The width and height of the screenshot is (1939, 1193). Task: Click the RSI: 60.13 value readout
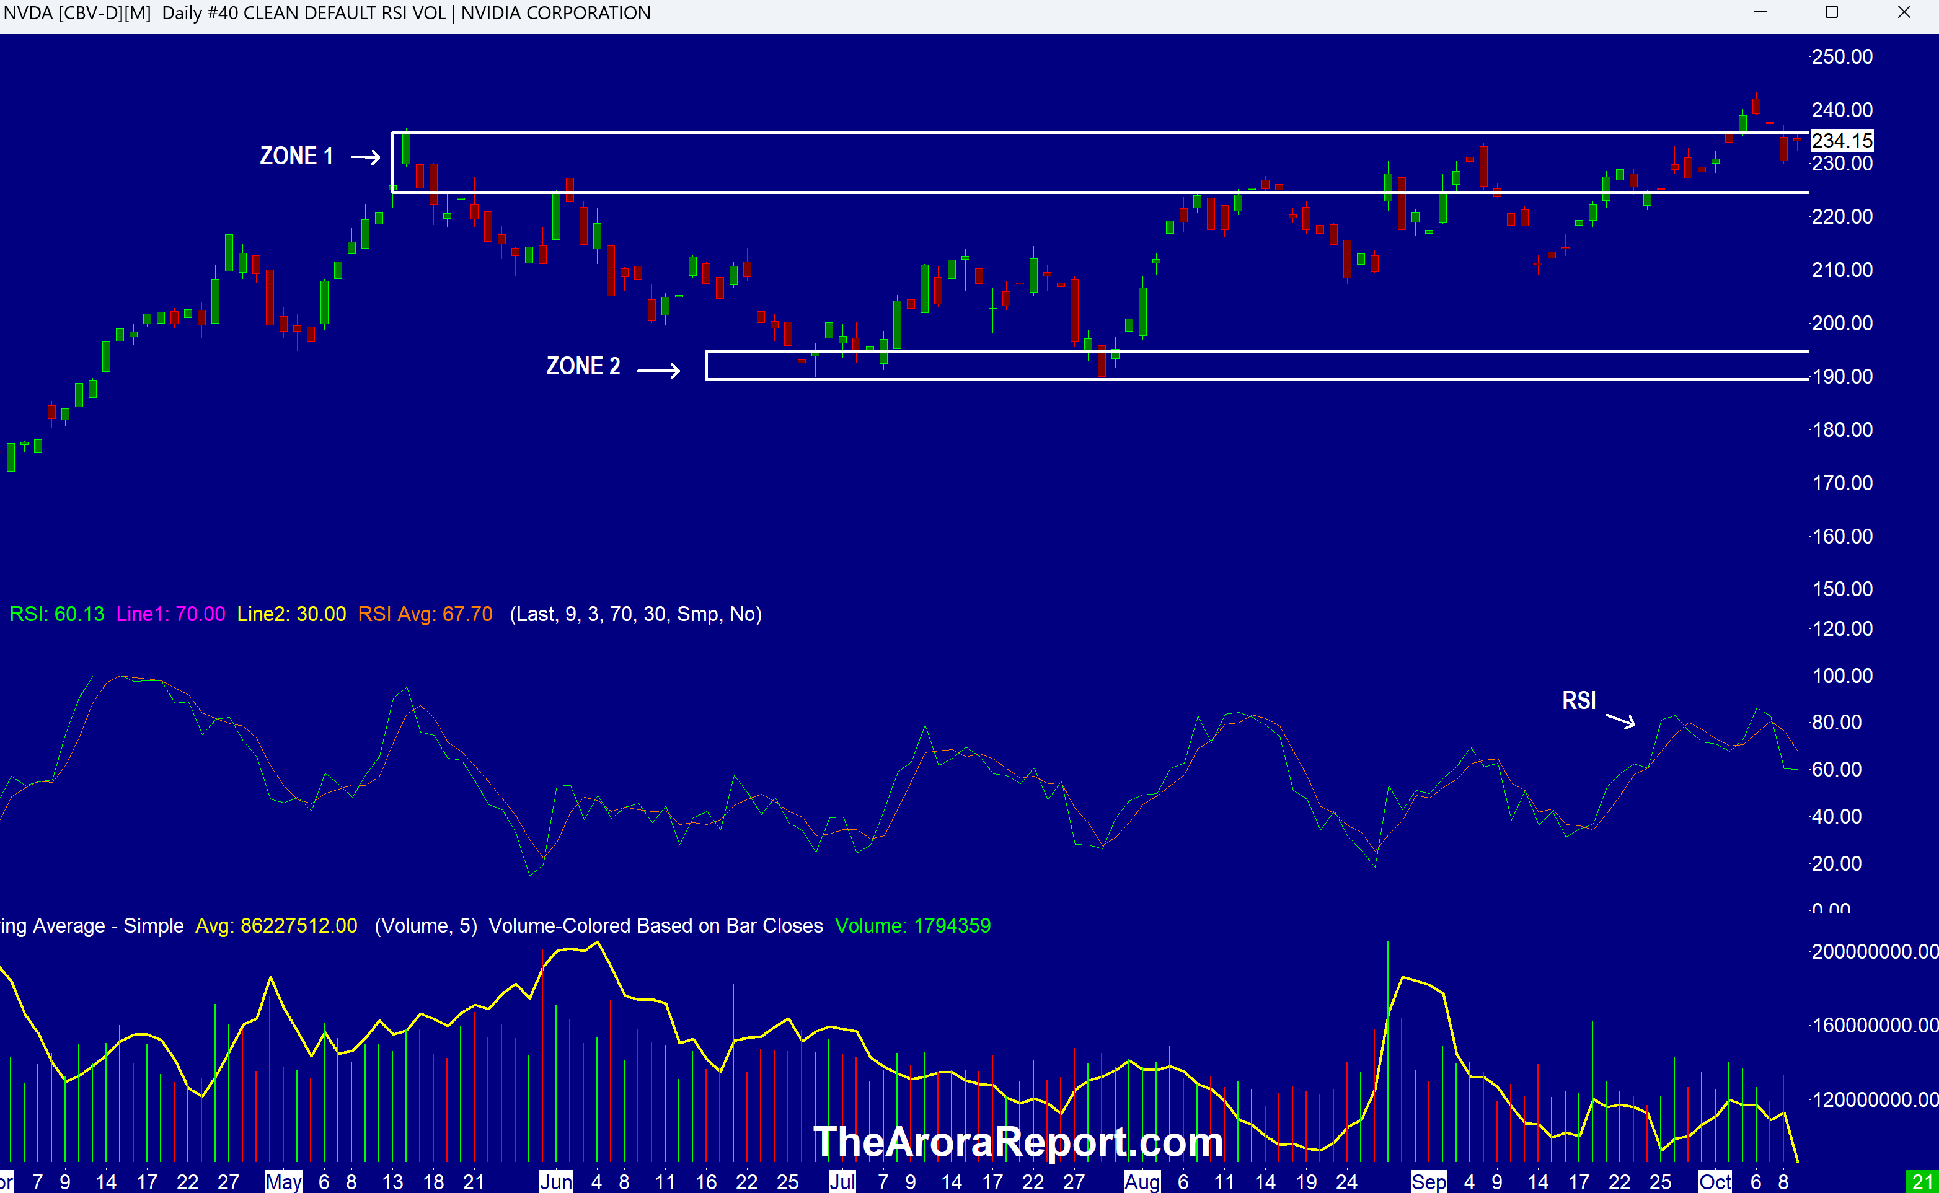click(x=57, y=614)
